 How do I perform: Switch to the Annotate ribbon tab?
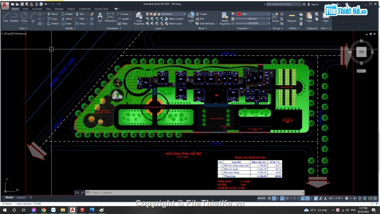click(37, 9)
